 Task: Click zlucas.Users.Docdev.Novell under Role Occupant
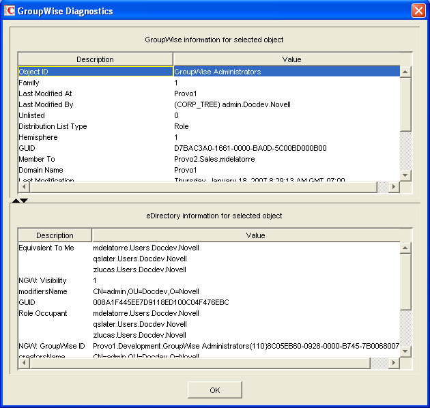click(x=140, y=335)
